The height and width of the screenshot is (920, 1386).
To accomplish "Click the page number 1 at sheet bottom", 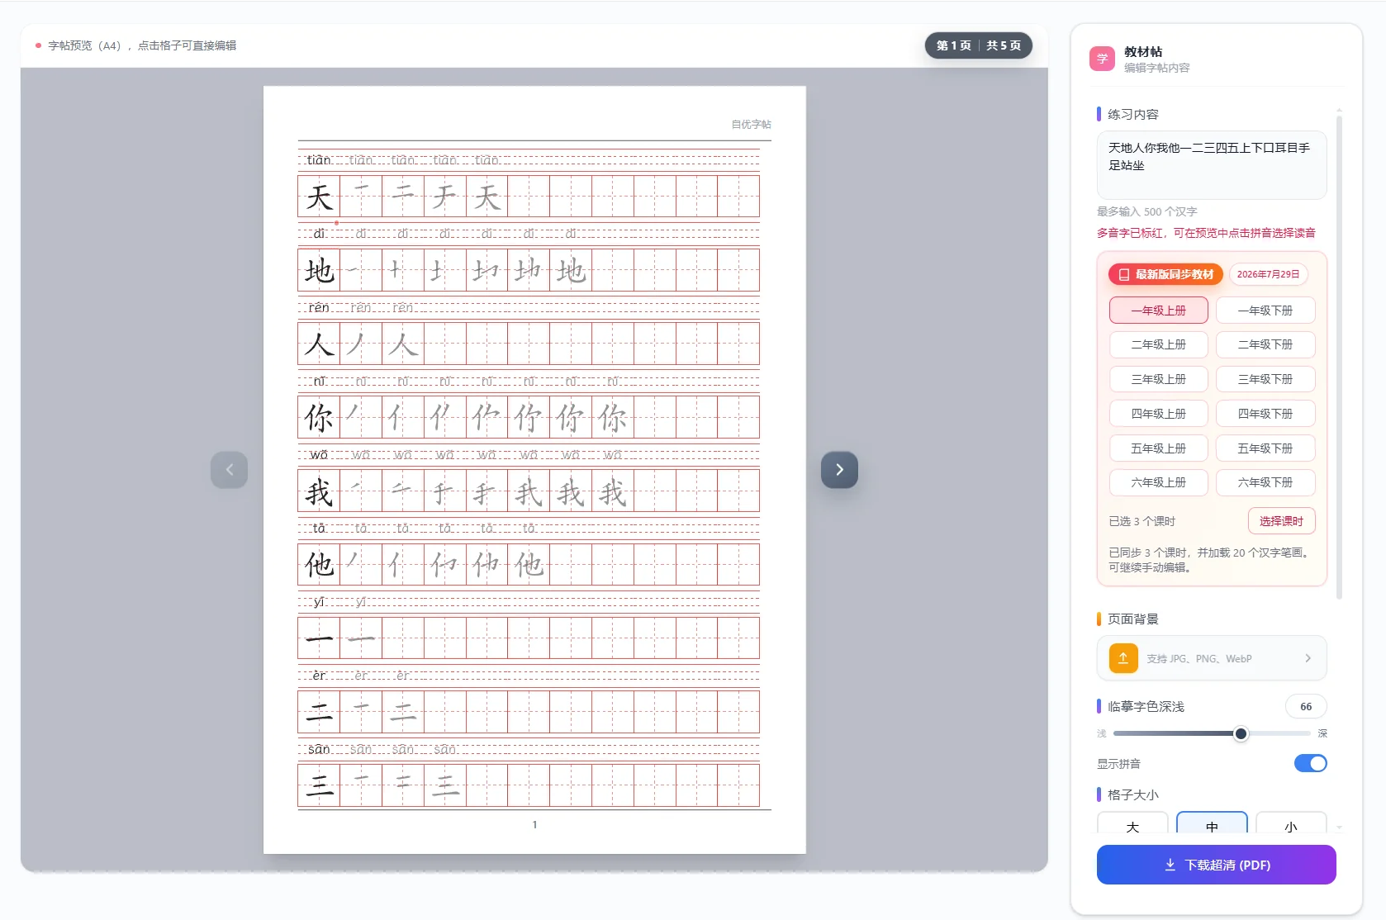I will pyautogui.click(x=534, y=824).
